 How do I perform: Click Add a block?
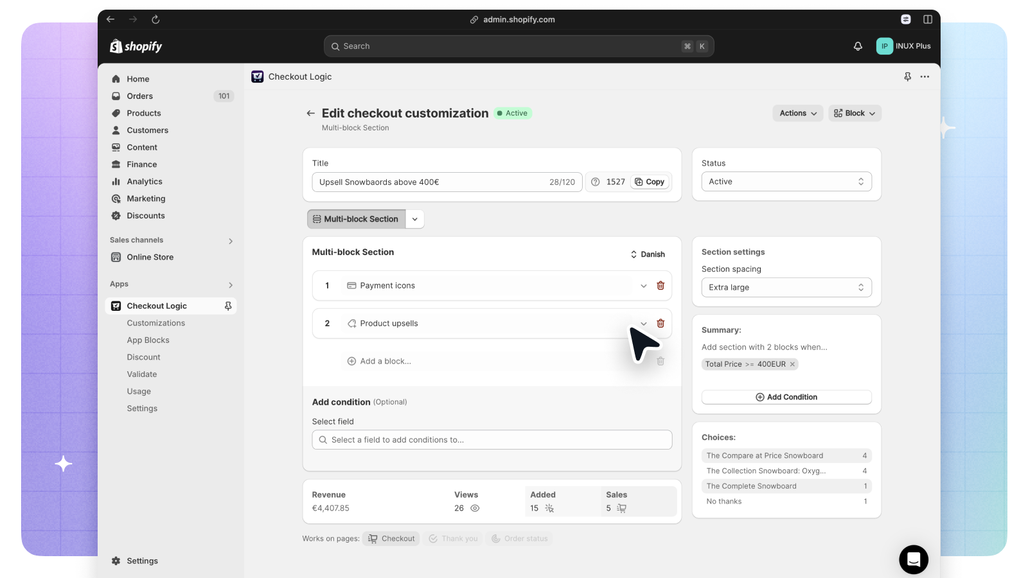[x=379, y=362]
